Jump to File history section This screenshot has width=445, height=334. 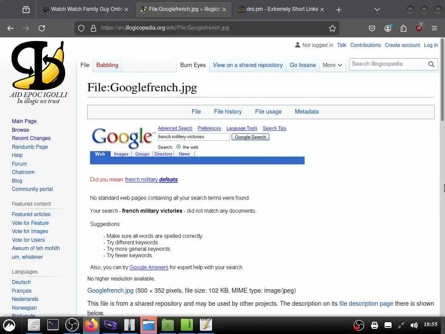click(x=228, y=112)
